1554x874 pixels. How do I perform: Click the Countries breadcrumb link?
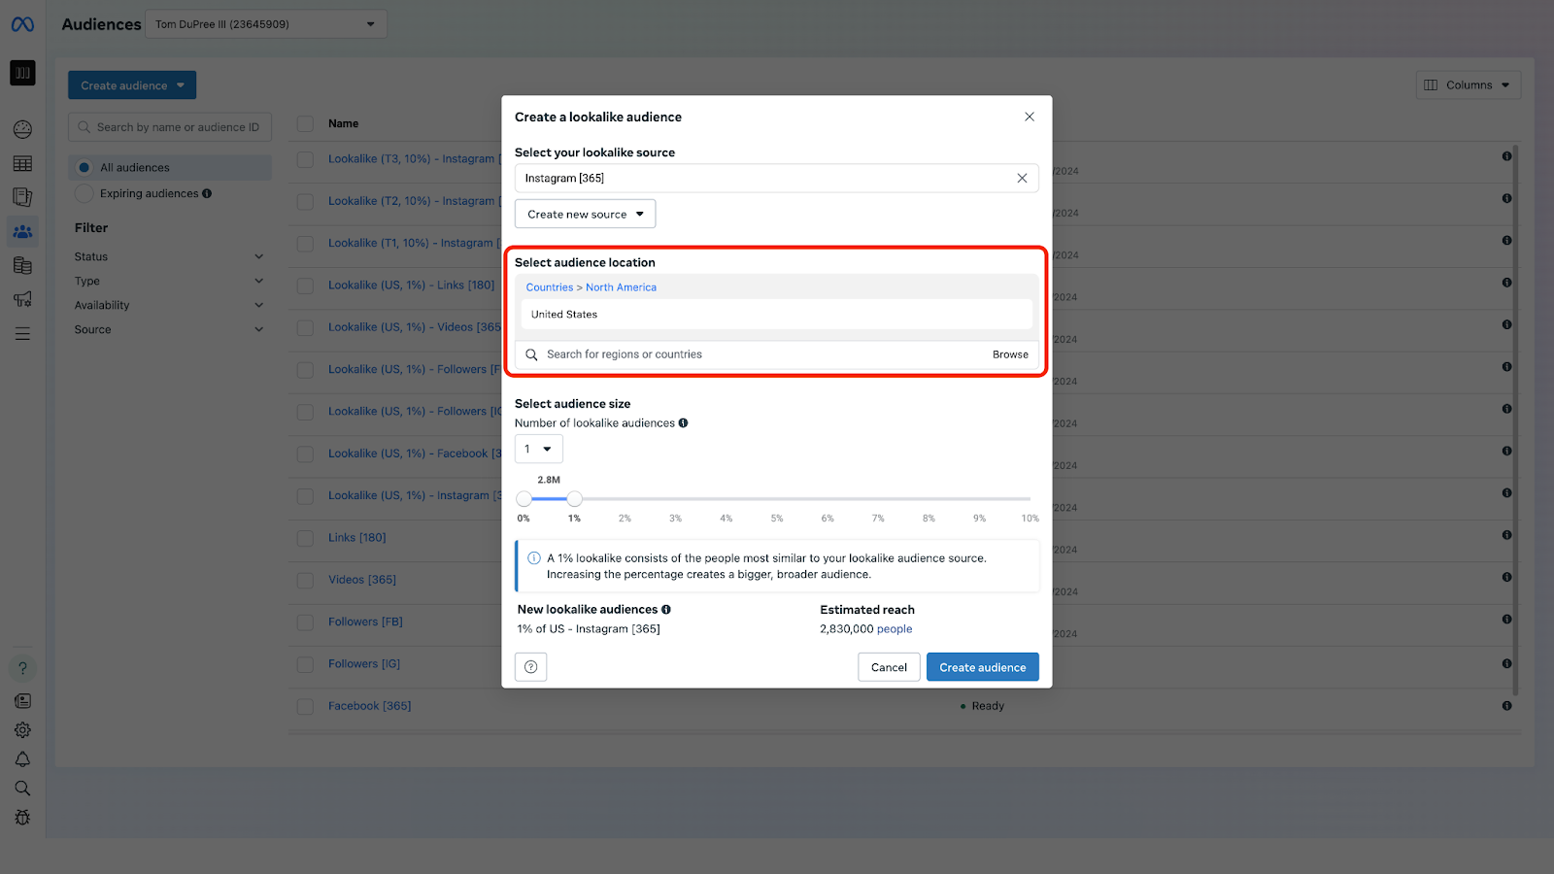(x=550, y=287)
